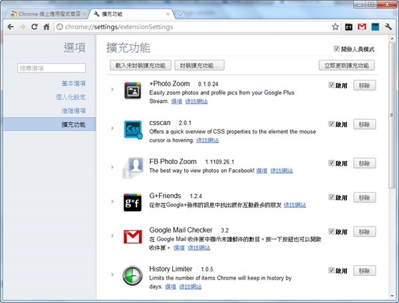Viewport: 399px width, 303px height.
Task: Open 基本選項 in the sidebar
Action: tap(74, 83)
